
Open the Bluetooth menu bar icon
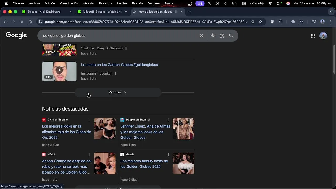click(x=225, y=3)
